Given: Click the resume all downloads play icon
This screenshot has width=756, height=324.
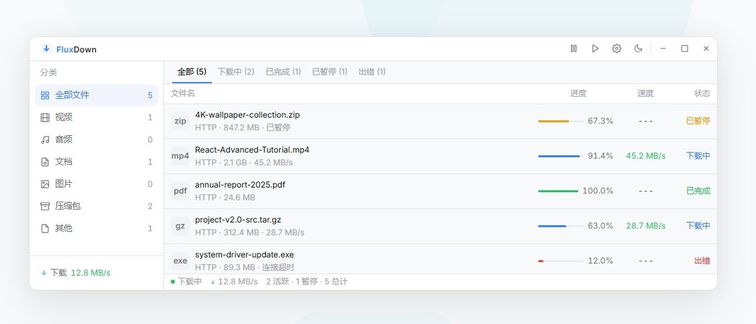Looking at the screenshot, I should [x=595, y=48].
